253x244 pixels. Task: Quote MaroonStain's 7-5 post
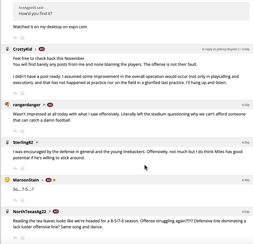[22, 200]
